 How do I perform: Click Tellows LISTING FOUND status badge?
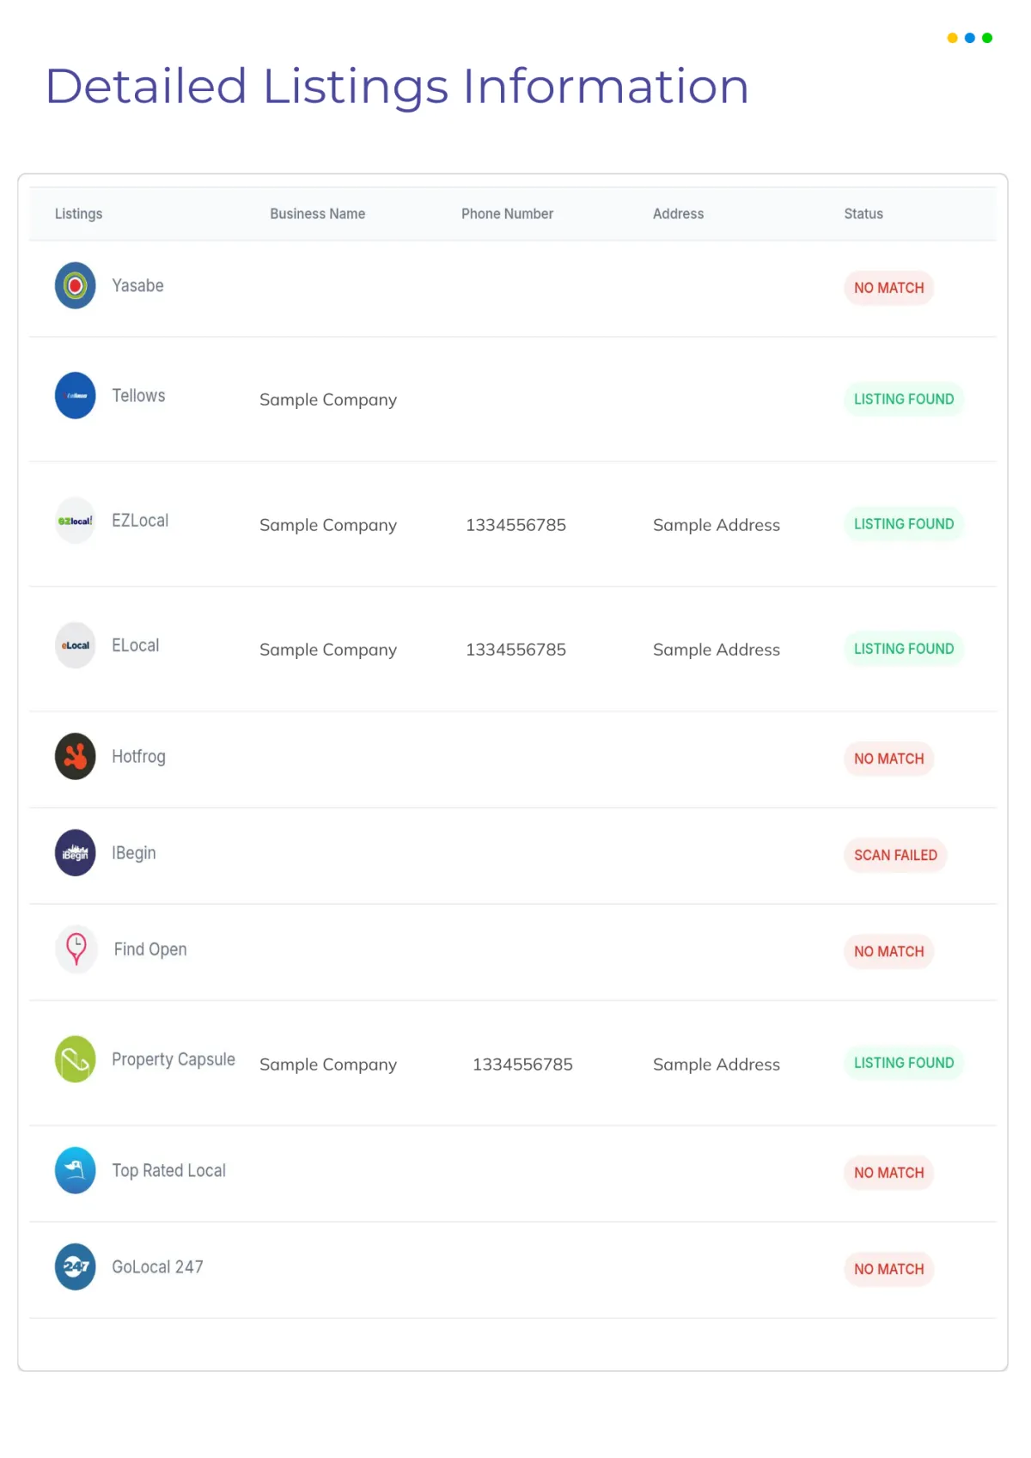tap(904, 399)
